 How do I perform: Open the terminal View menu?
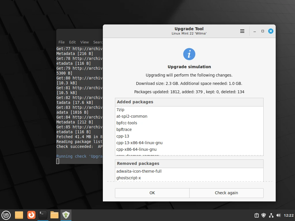tap(84, 42)
